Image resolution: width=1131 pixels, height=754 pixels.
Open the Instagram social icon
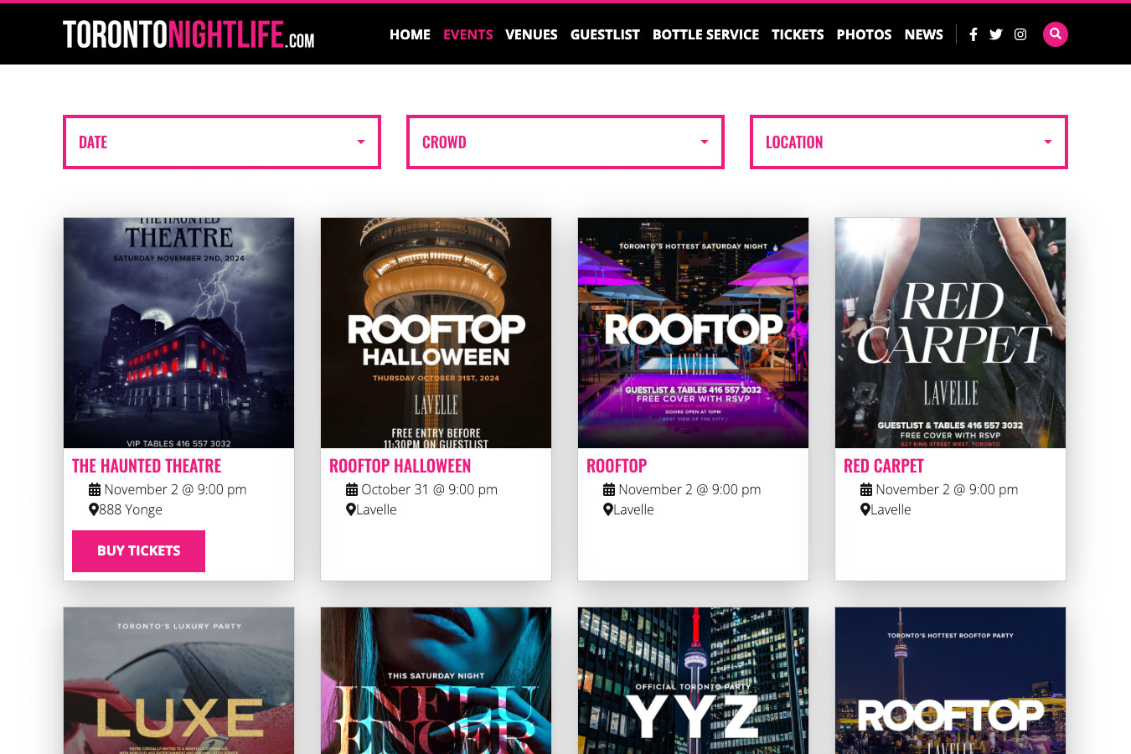1020,34
